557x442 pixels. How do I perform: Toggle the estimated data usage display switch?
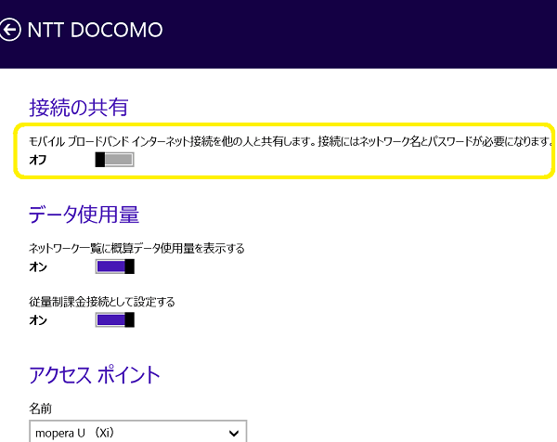click(x=115, y=266)
